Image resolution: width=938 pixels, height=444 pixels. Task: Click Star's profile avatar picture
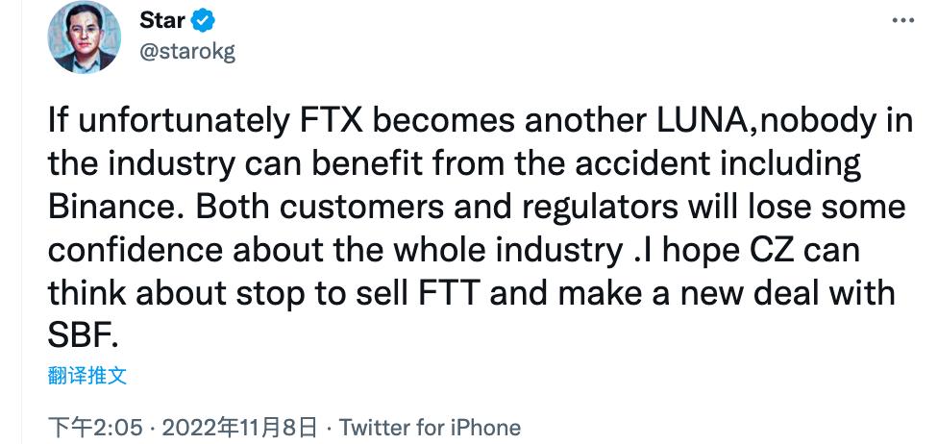coord(85,38)
